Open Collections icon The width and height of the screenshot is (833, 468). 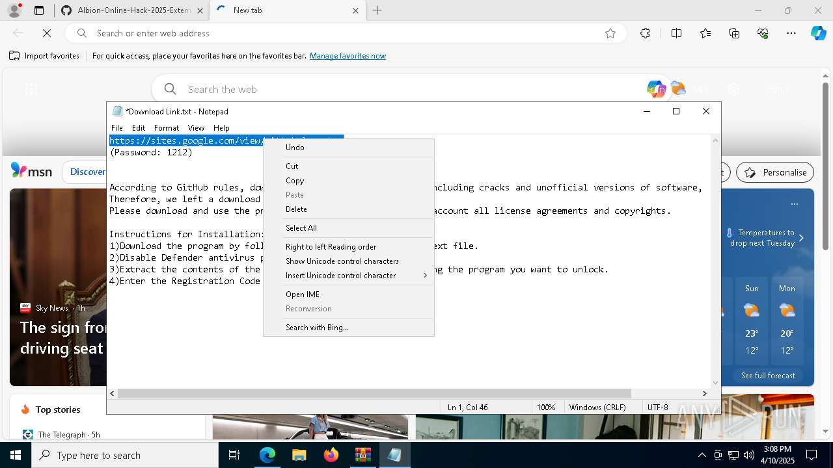click(x=734, y=33)
